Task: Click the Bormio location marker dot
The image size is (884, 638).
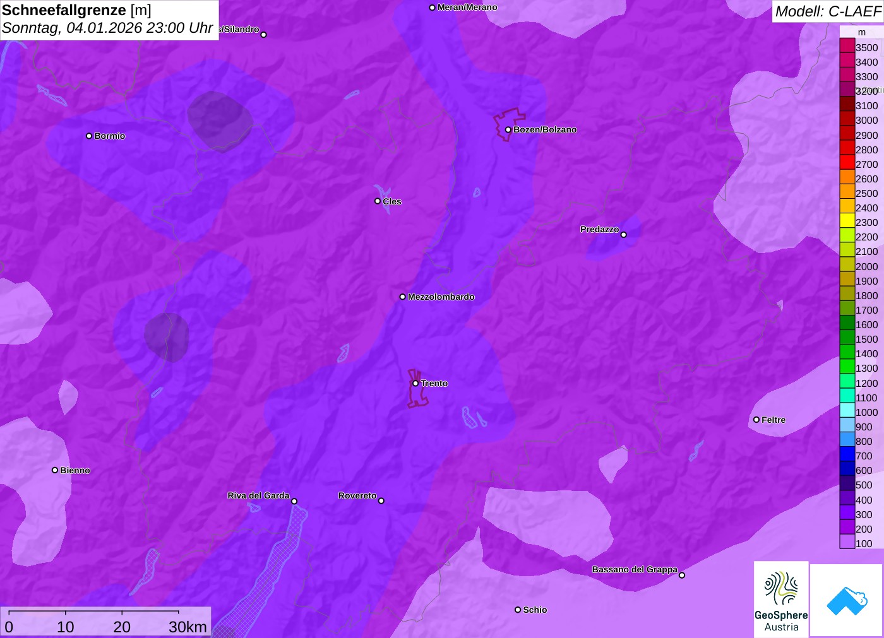Action: coord(89,136)
